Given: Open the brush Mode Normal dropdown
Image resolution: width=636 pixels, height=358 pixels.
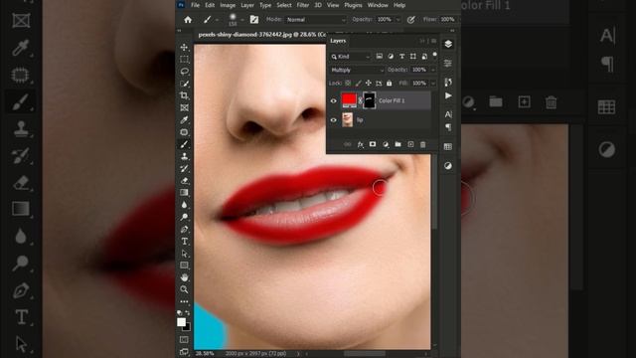Looking at the screenshot, I should [x=316, y=20].
